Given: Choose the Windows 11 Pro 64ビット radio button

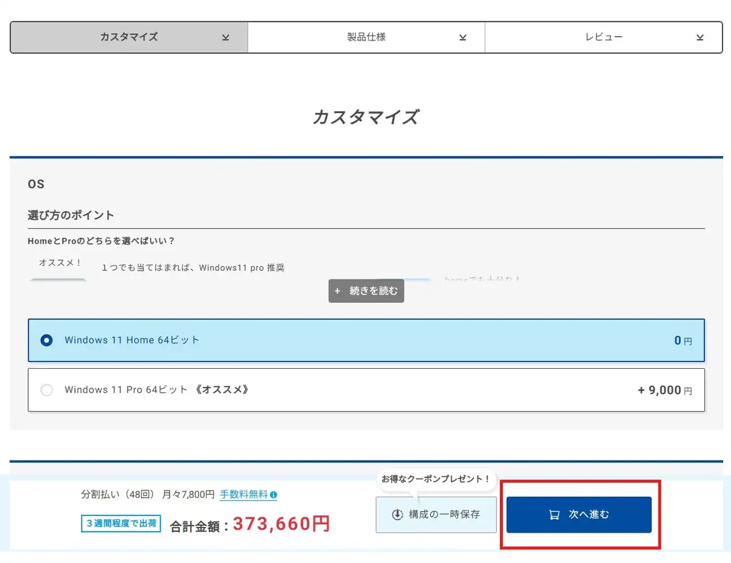Looking at the screenshot, I should [x=47, y=390].
